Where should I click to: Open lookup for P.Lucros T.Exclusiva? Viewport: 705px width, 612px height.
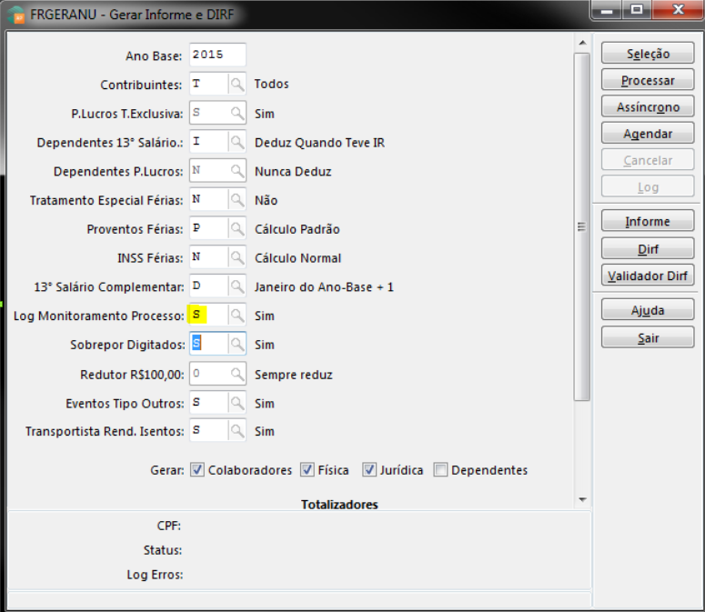[x=237, y=114]
